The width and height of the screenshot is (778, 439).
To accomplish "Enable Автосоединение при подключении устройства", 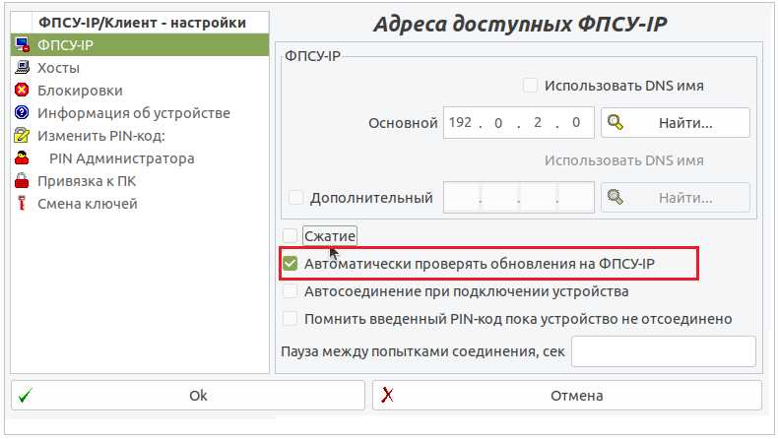I will (291, 291).
